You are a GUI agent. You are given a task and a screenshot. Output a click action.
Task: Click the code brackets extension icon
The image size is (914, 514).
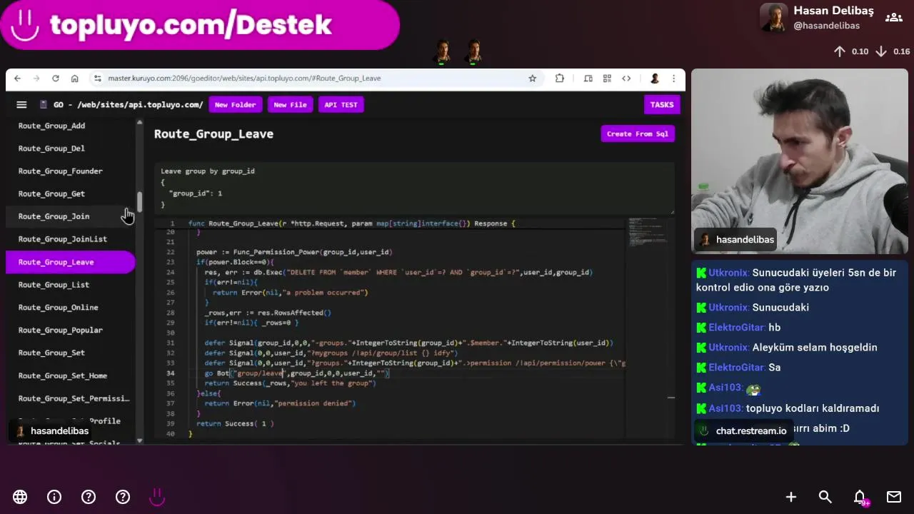point(626,79)
